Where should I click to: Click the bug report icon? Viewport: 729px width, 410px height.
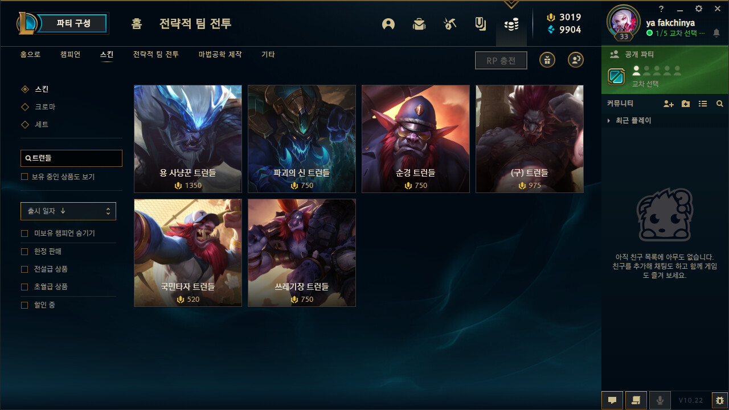(x=719, y=400)
